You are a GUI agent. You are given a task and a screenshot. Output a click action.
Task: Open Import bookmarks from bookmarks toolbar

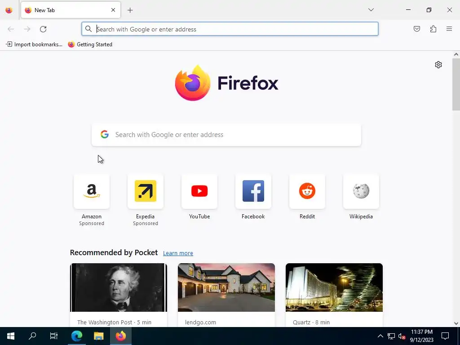coord(34,44)
